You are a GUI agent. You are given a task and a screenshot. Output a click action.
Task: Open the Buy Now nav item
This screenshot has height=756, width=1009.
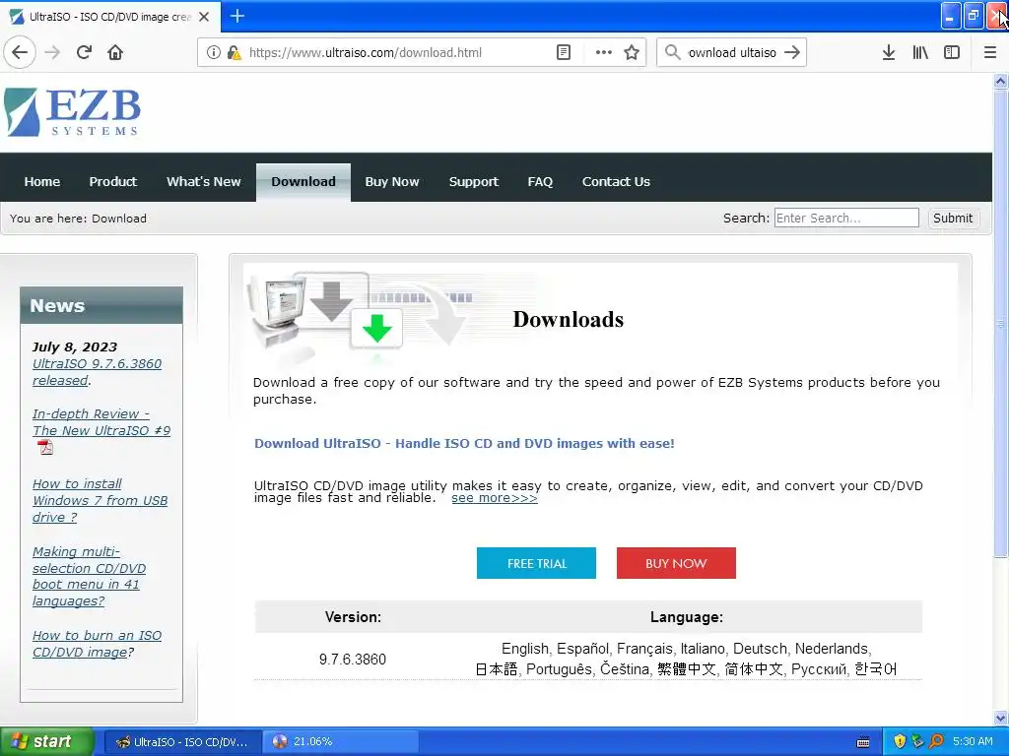(392, 182)
